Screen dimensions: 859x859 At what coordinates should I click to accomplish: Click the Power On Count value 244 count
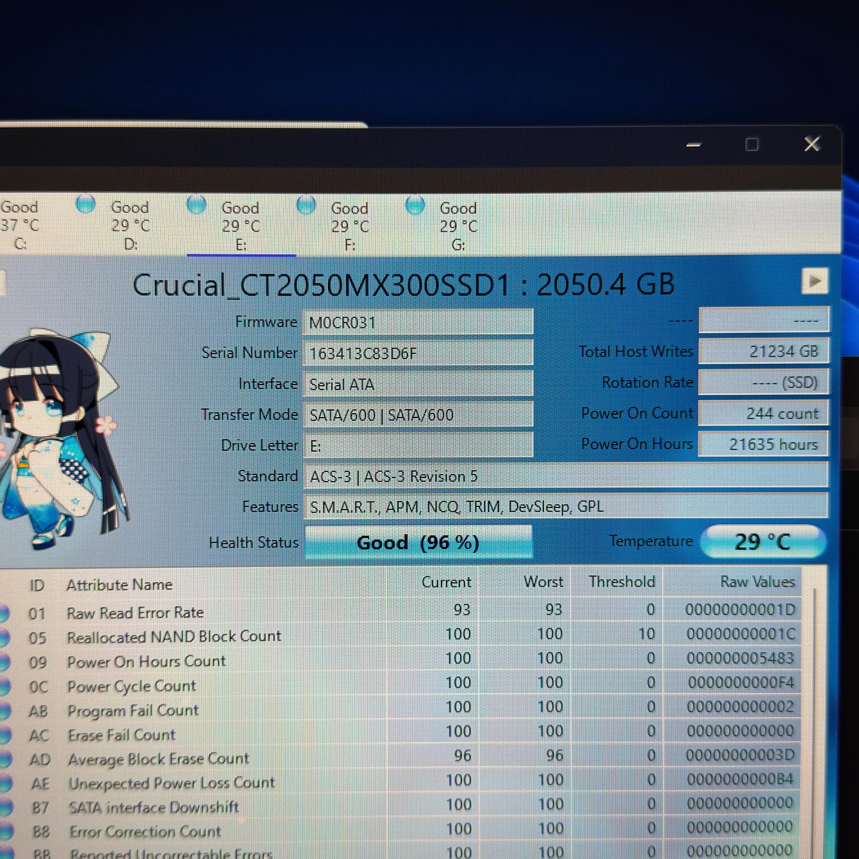(x=763, y=413)
